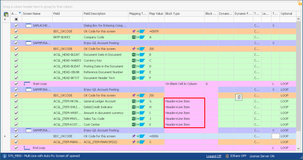Click the =0006 map value cell
Viewport: 303px width, 160px height.
[156, 136]
